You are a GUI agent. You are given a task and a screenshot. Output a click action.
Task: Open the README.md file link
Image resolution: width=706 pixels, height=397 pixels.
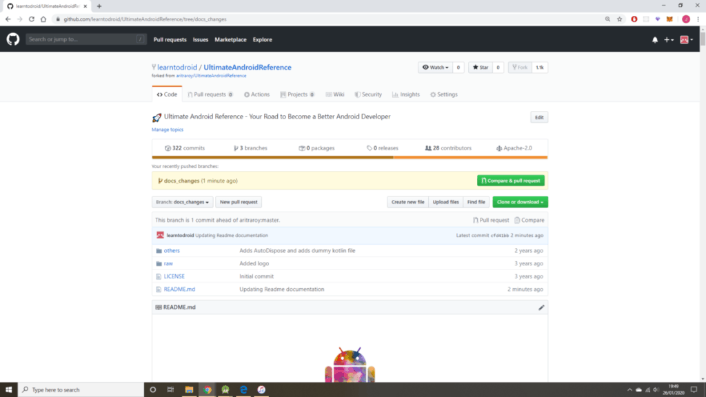[179, 289]
